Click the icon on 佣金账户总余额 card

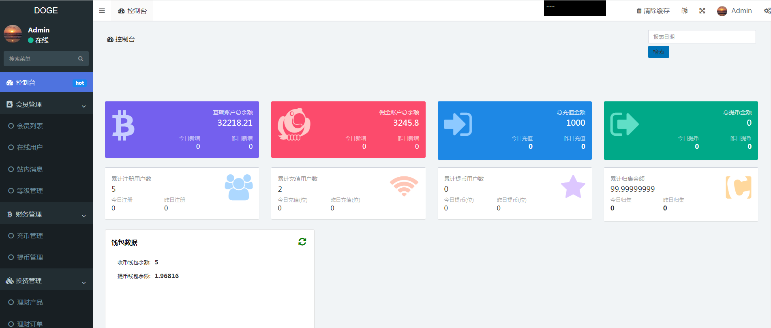294,124
